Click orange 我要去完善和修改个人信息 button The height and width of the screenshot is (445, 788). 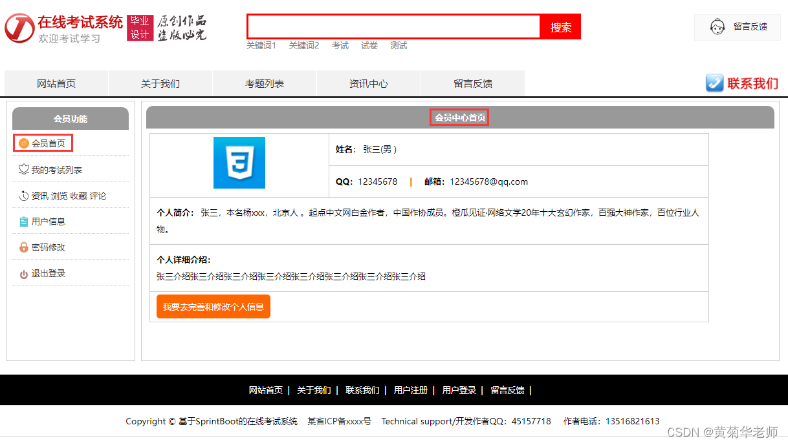tap(213, 307)
